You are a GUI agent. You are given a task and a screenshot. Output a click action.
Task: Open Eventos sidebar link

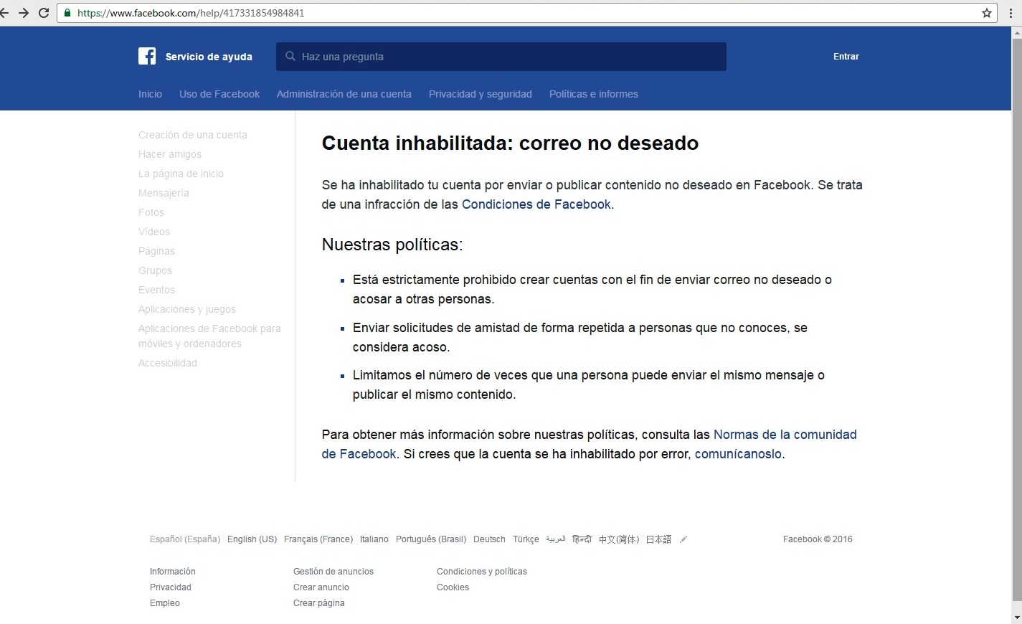(156, 290)
